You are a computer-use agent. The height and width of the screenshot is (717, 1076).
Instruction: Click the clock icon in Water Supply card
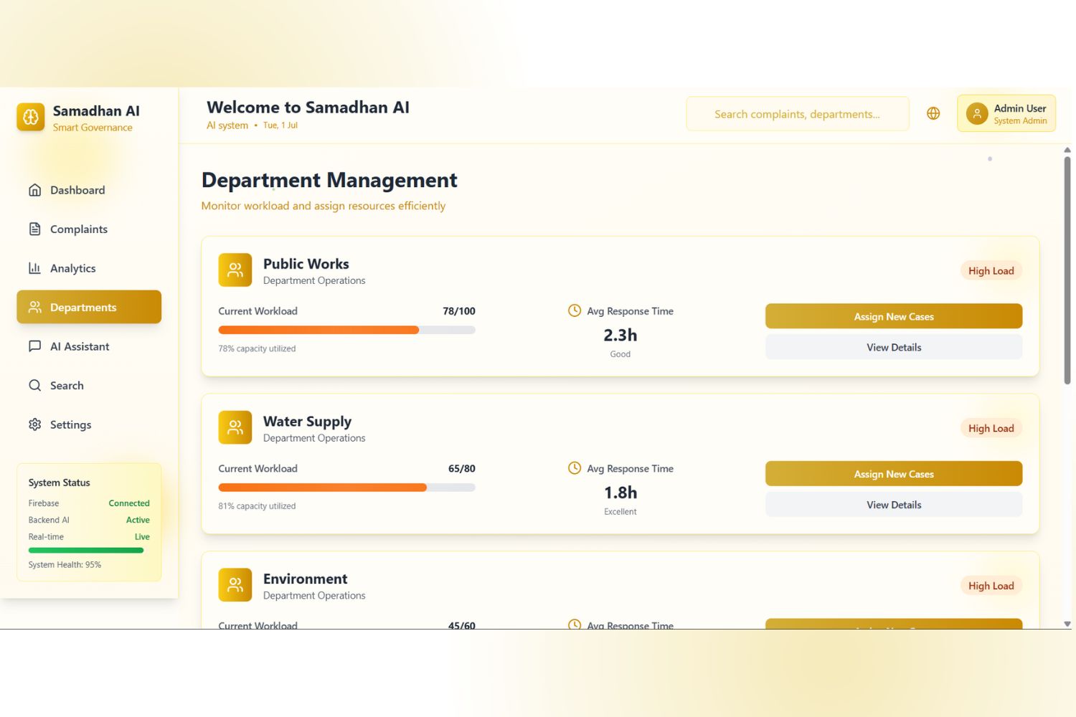click(x=575, y=468)
